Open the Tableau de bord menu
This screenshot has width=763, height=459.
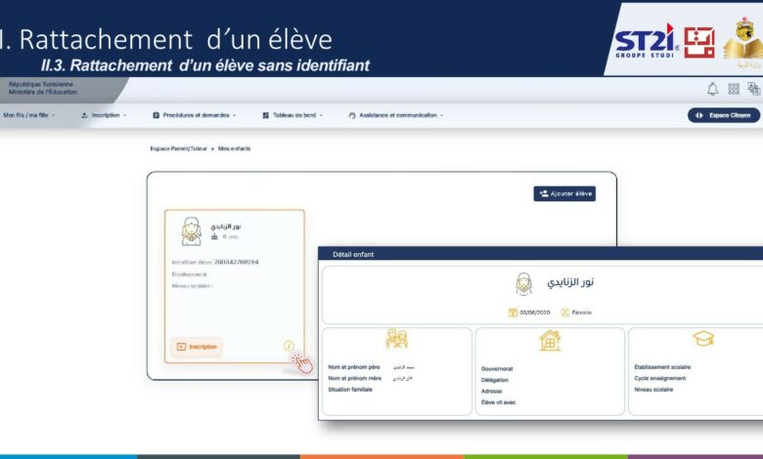coord(292,115)
